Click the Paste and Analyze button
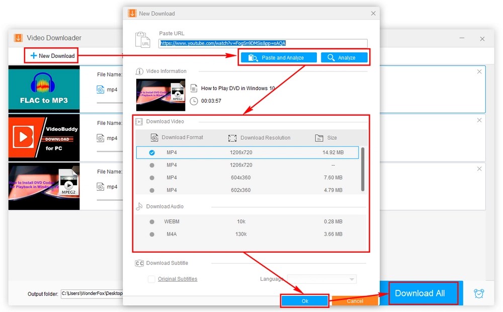Image resolution: width=503 pixels, height=312 pixels. (x=278, y=57)
